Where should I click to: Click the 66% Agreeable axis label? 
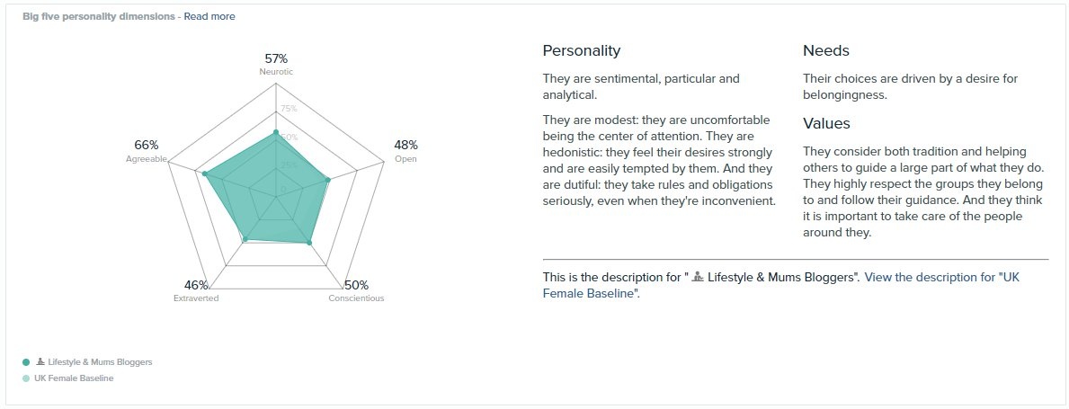pyautogui.click(x=147, y=151)
